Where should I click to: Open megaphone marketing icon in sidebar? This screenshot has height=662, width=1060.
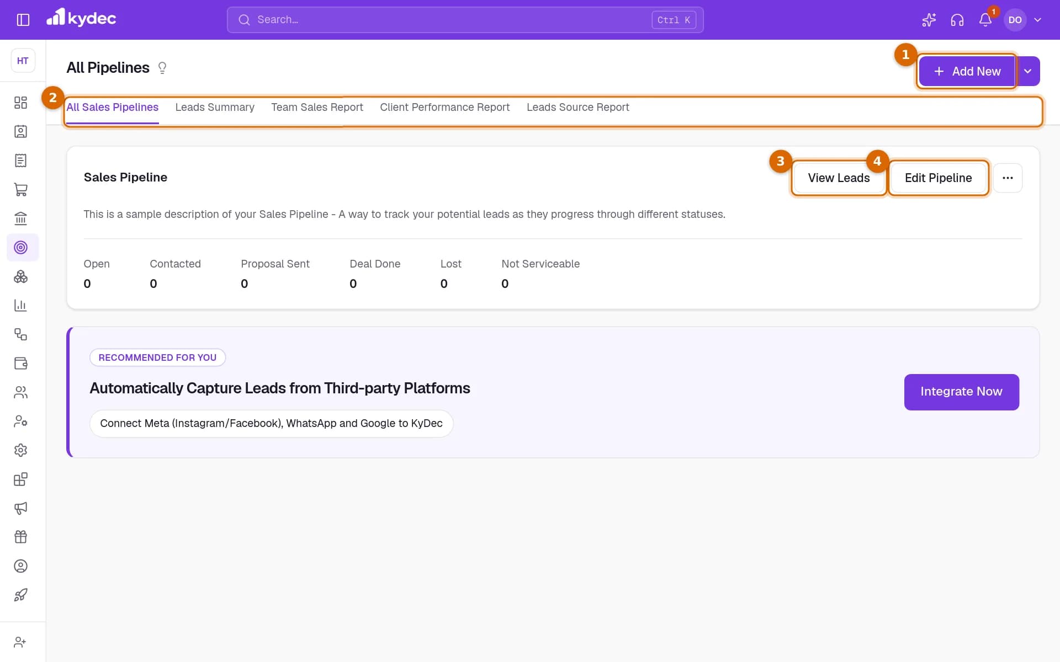point(21,508)
